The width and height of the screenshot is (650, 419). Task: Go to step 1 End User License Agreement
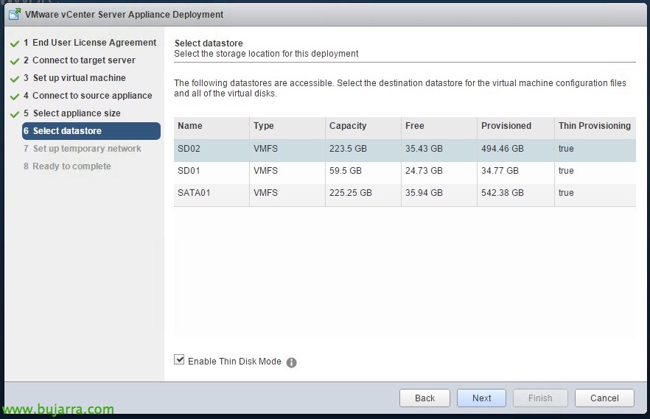(90, 43)
